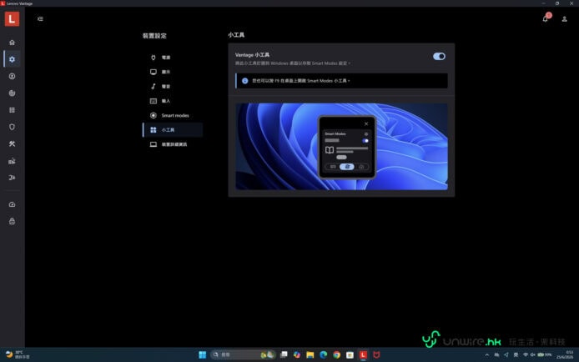The width and height of the screenshot is (579, 362).
Task: Open Smart modes settings item
Action: [x=173, y=115]
